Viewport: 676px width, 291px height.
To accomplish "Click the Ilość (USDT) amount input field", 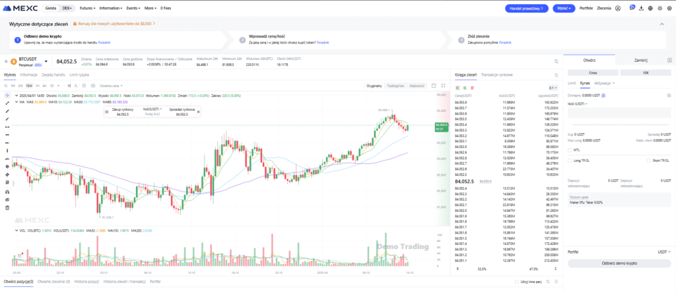I will click(x=619, y=112).
